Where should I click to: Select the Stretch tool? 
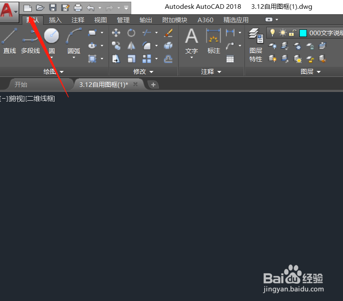(116, 59)
